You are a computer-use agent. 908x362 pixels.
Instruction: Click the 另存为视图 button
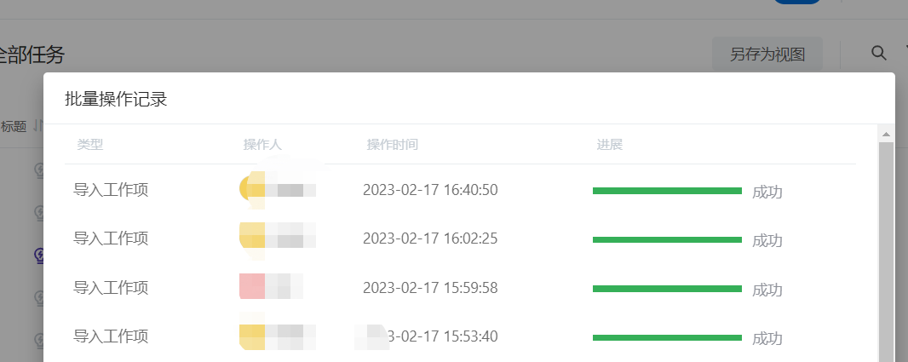(767, 55)
